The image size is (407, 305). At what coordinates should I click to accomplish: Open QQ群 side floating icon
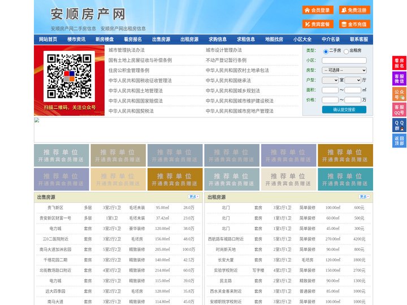[x=399, y=125]
